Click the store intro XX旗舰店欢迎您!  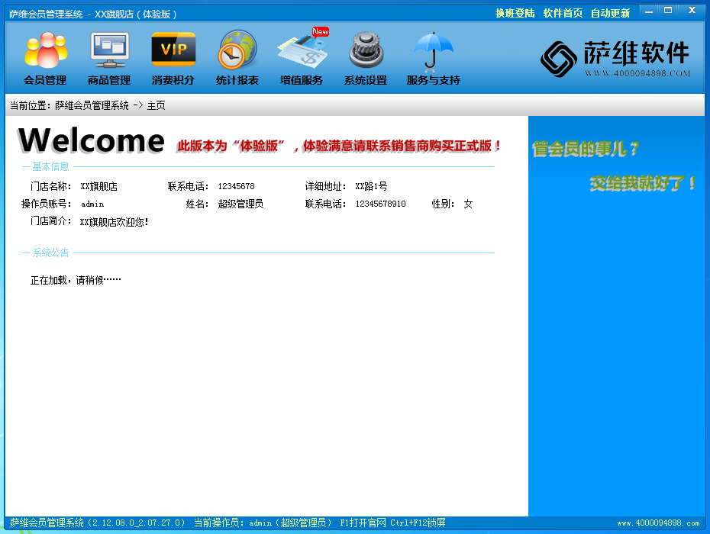coord(114,222)
